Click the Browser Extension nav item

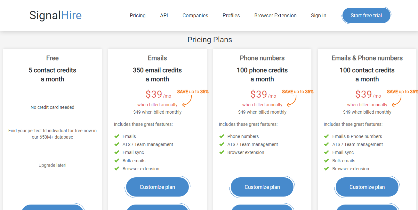pos(275,15)
